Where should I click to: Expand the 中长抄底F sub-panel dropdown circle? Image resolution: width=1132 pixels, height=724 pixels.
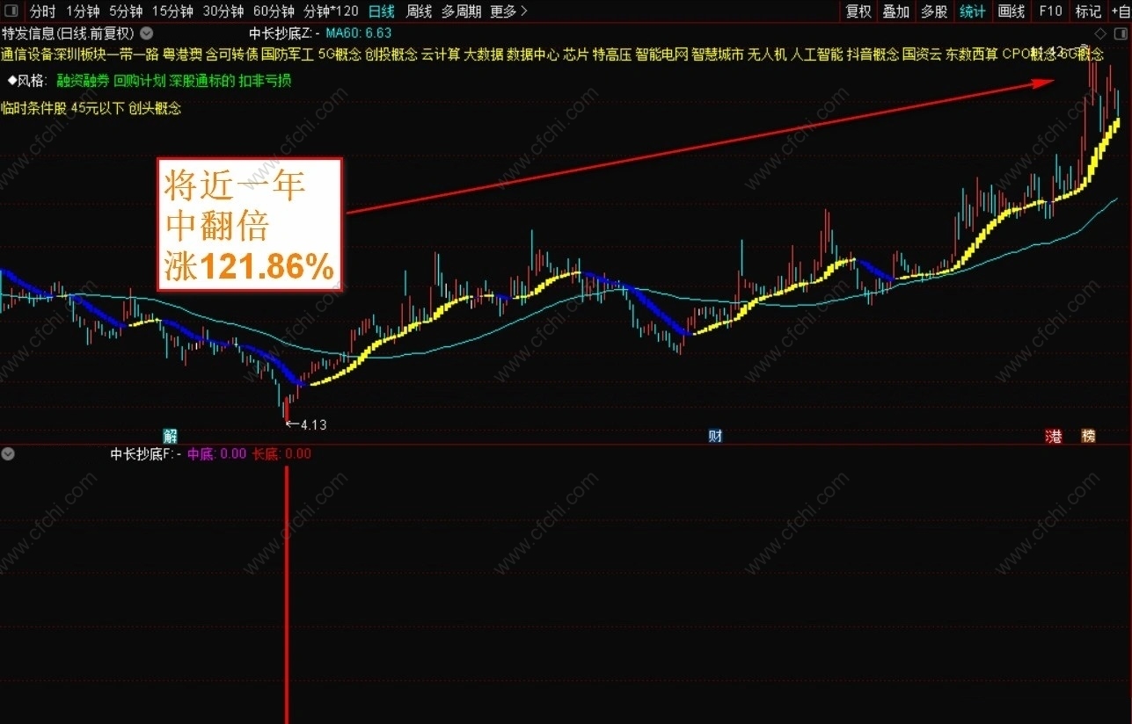[8, 454]
